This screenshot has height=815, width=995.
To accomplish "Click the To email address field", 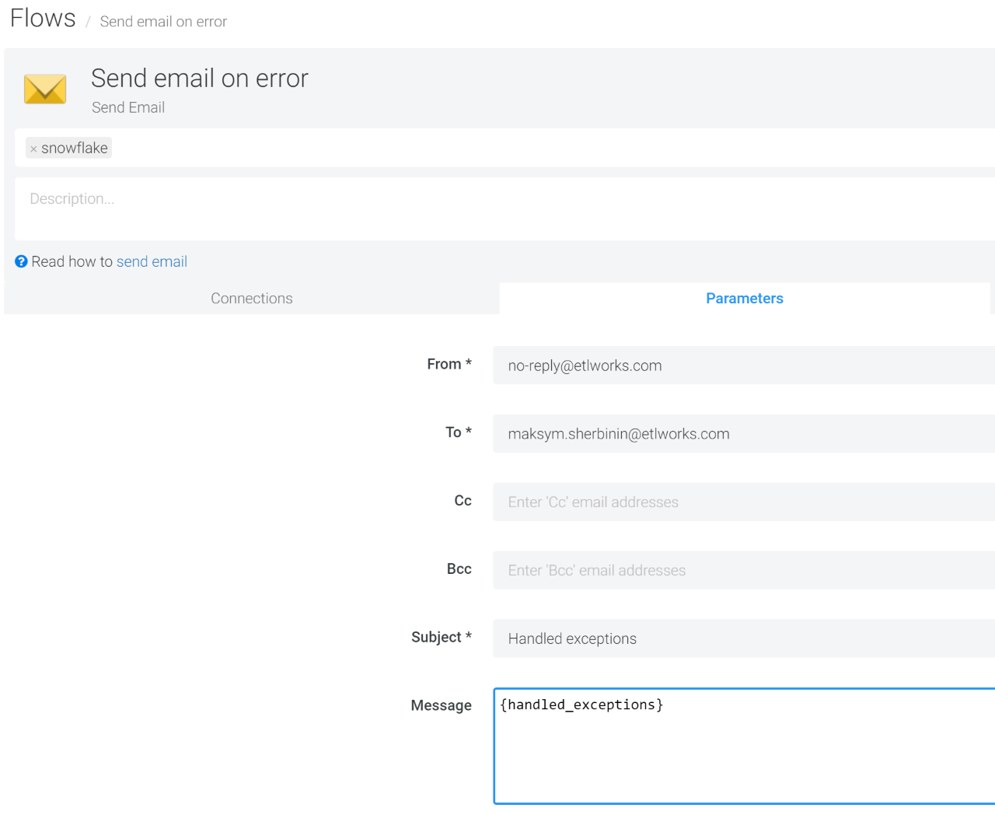I will pyautogui.click(x=744, y=434).
